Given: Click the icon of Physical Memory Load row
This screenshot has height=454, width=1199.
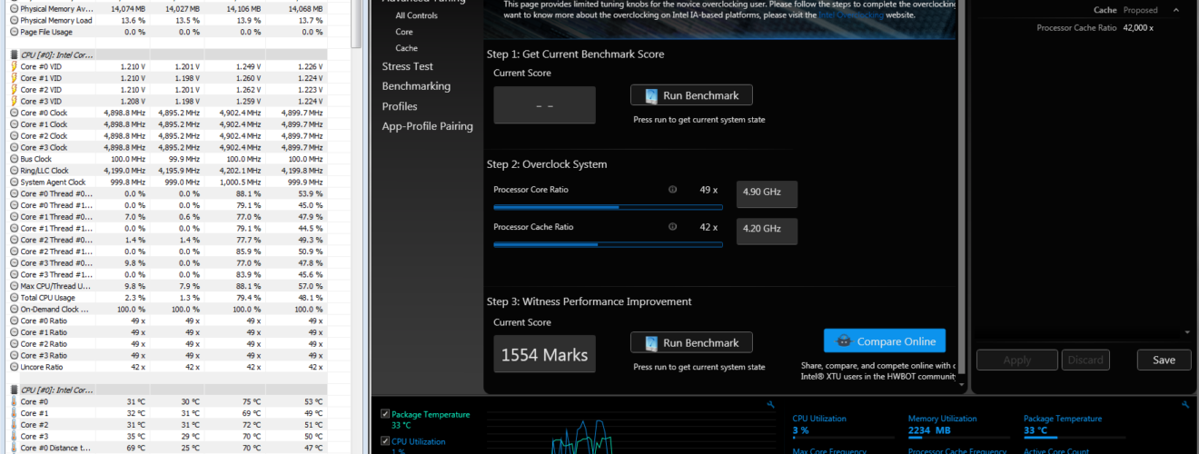Looking at the screenshot, I should (13, 20).
